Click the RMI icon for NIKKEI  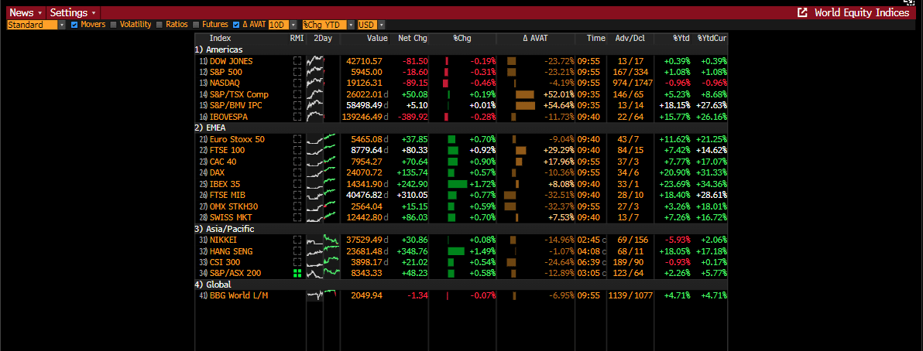[297, 240]
